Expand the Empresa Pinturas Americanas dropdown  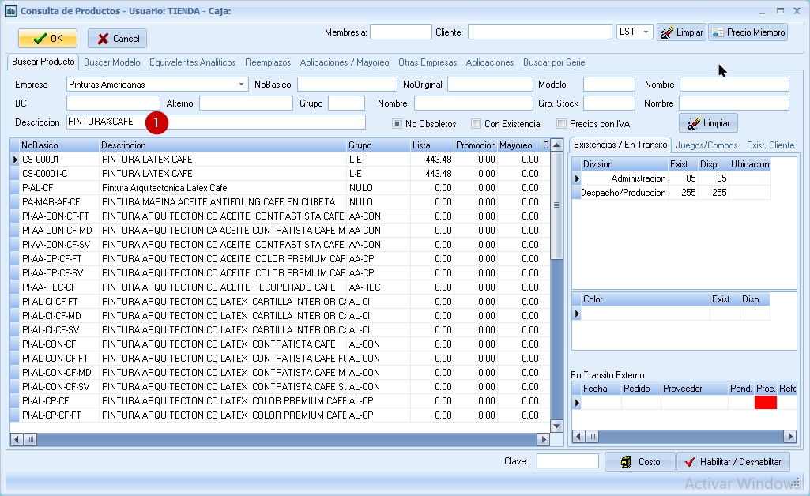[241, 85]
